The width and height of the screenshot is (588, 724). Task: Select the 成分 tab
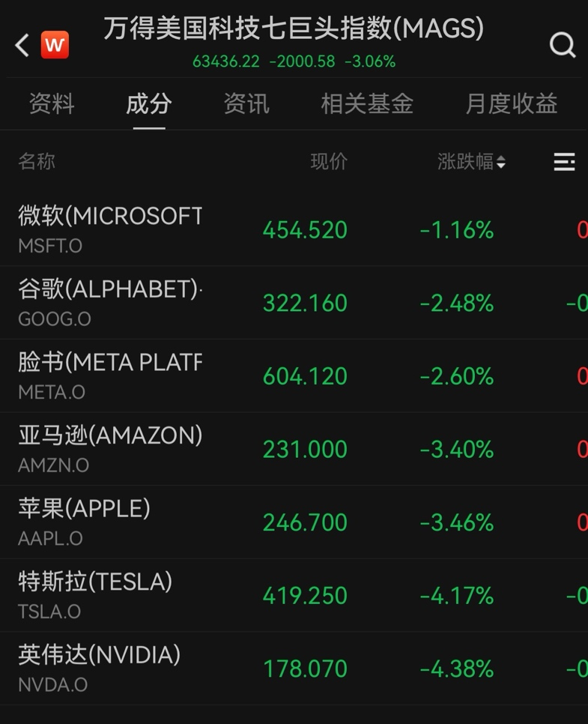[149, 103]
